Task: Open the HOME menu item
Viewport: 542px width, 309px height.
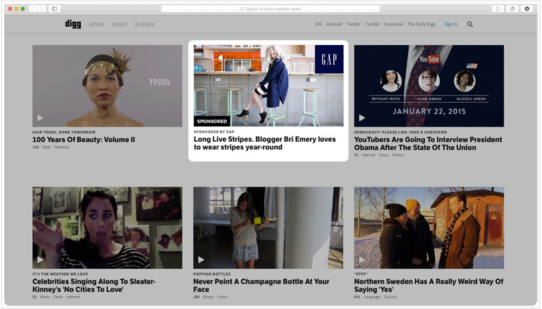Action: [97, 25]
